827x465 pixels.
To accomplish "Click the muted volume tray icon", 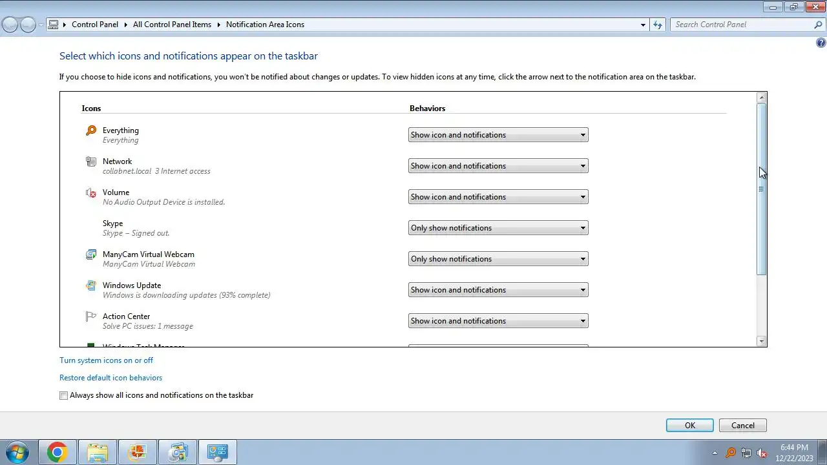I will coord(762,453).
